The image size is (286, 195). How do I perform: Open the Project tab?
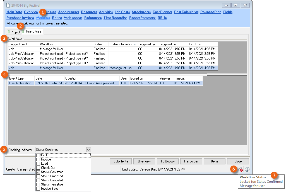15,32
